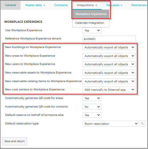Choose Calendar integration menu entry

tap(90, 23)
